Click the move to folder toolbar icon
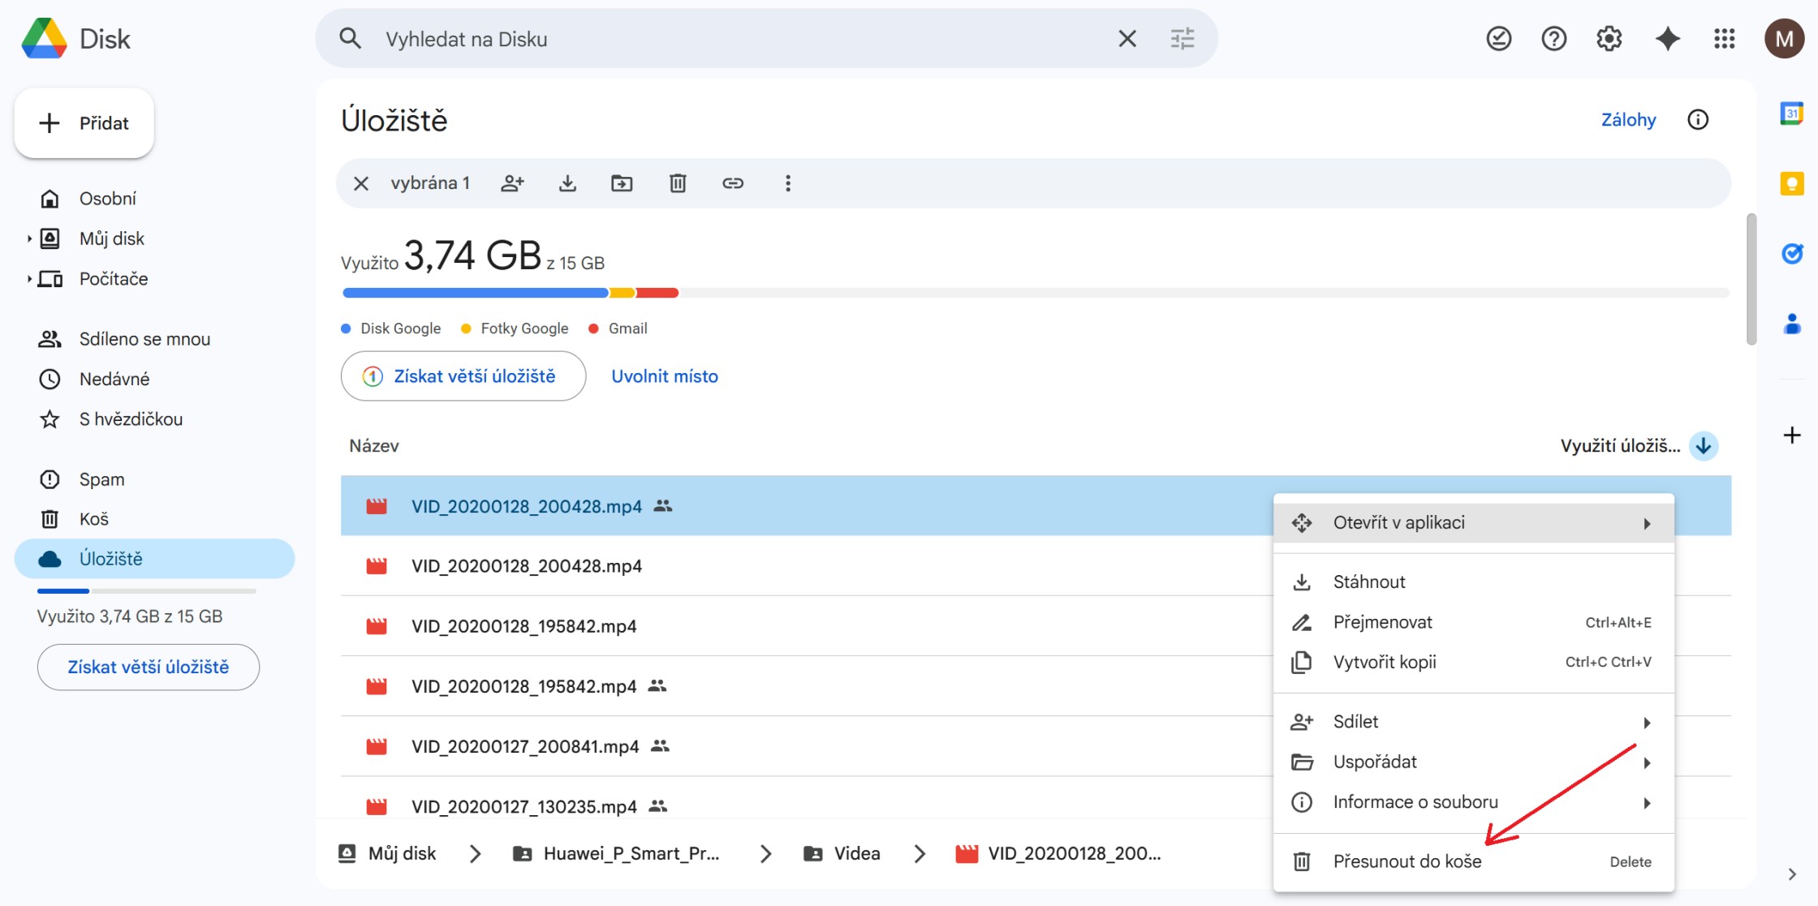The width and height of the screenshot is (1818, 906). (622, 183)
